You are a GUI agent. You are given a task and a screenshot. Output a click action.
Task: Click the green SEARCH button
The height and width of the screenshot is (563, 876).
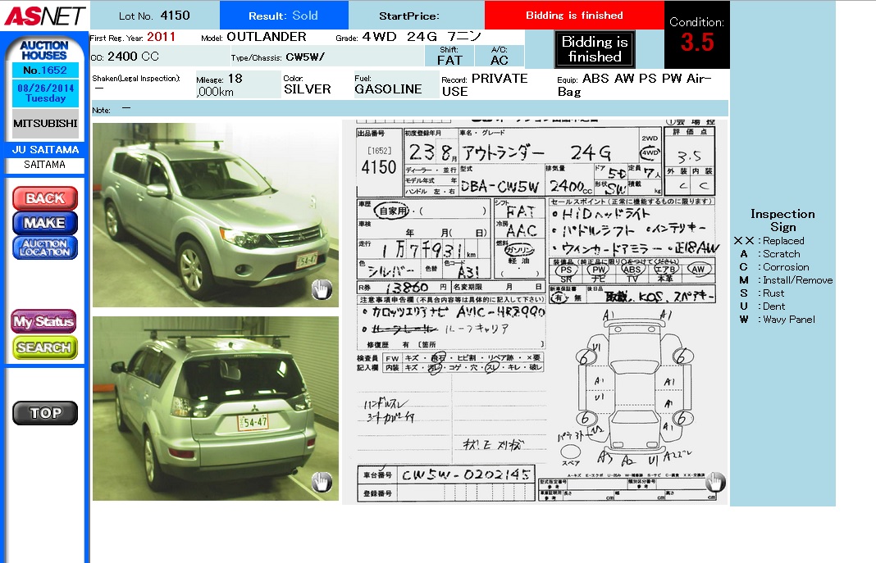pos(44,347)
